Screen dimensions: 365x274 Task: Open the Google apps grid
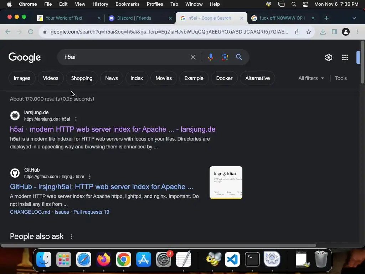(345, 57)
